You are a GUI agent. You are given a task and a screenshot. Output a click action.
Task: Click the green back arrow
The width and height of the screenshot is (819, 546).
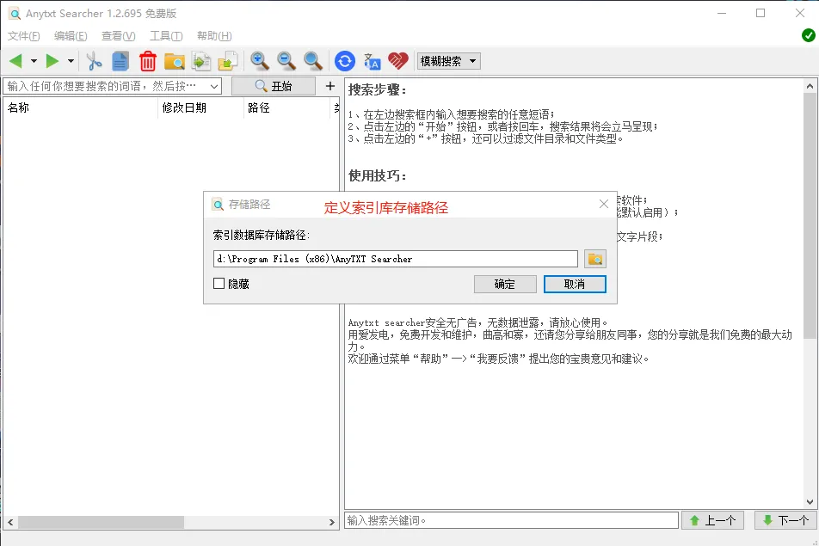tap(15, 61)
